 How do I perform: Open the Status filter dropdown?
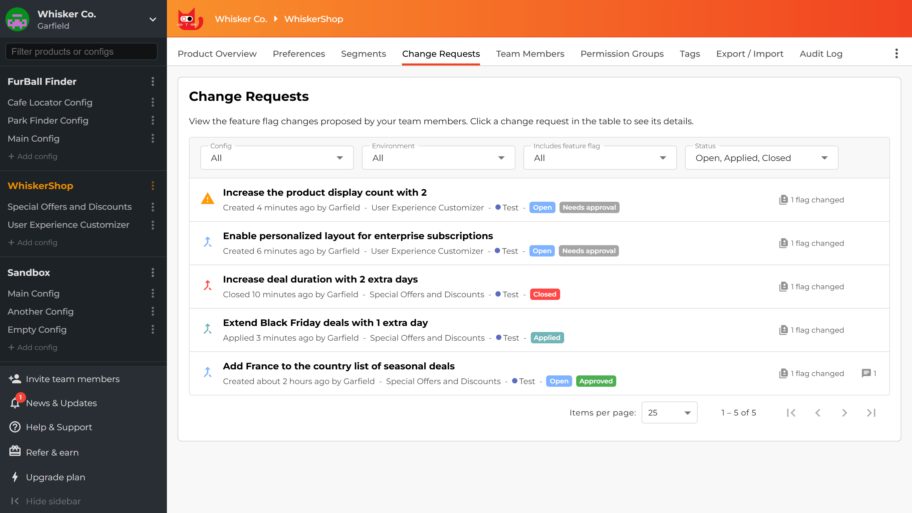[761, 158]
